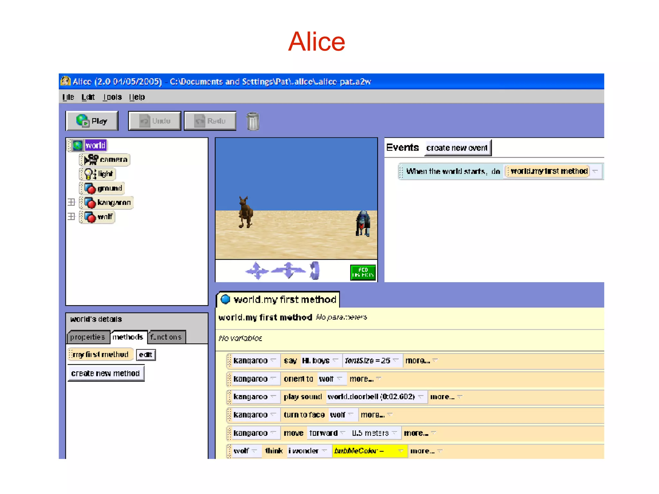Click the wolf object icon

pos(90,217)
